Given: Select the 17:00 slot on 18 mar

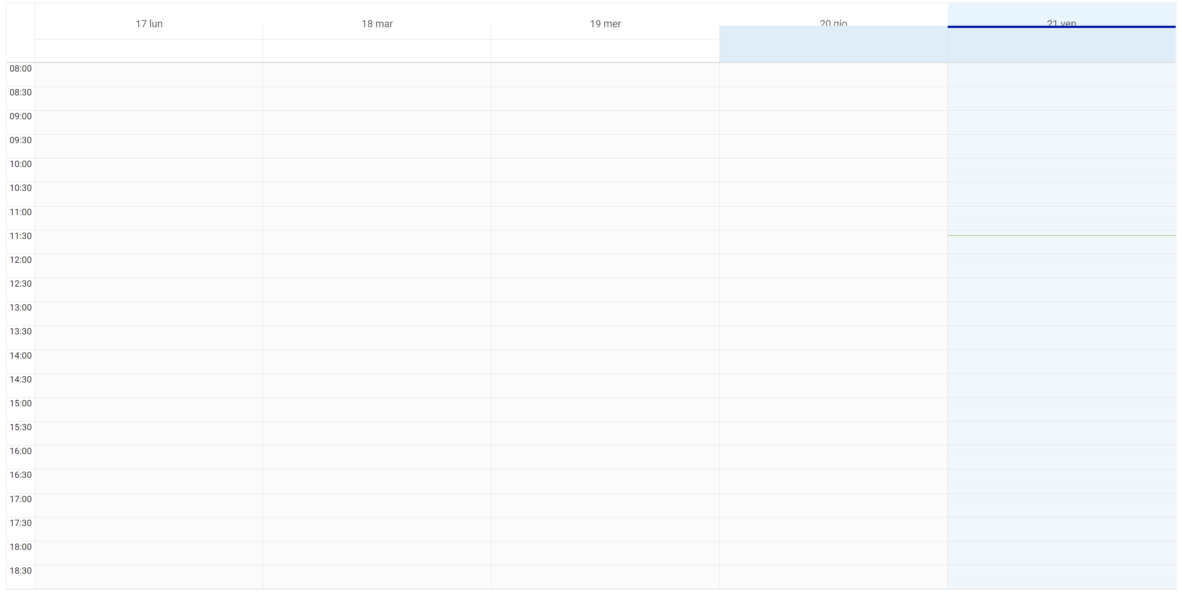Looking at the screenshot, I should [x=377, y=505].
